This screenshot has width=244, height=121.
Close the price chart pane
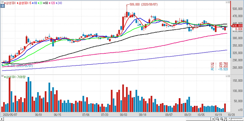click(x=229, y=2)
